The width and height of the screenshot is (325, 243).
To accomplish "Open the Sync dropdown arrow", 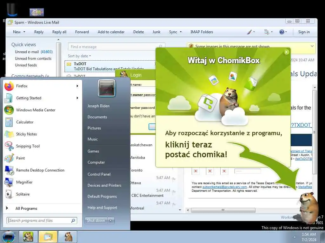I will [181, 32].
